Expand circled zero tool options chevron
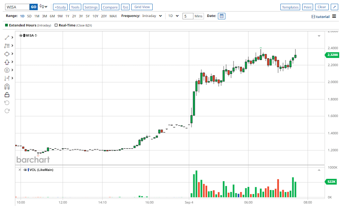 coord(12,70)
